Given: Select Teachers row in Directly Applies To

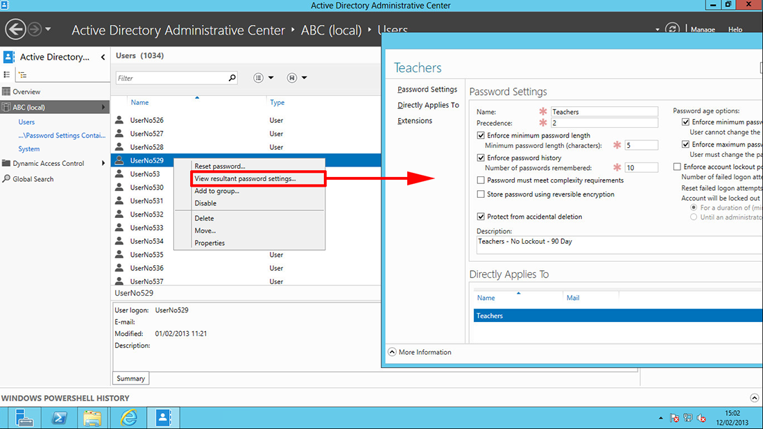Looking at the screenshot, I should point(618,316).
